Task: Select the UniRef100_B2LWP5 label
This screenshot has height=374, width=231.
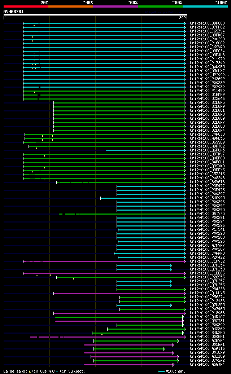Action: [207, 102]
